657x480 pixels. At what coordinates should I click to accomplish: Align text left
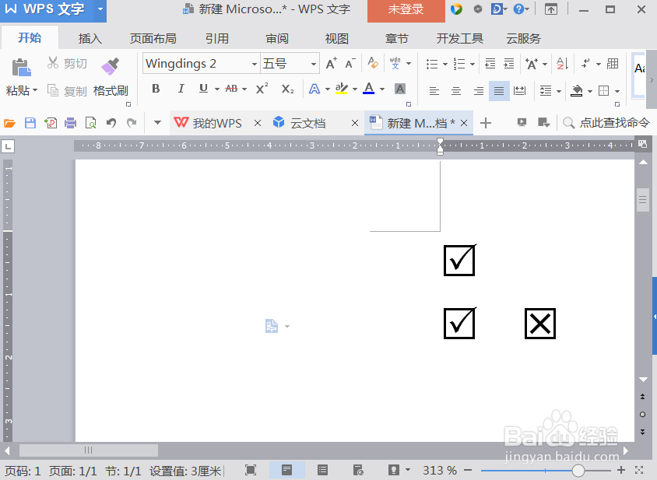434,91
